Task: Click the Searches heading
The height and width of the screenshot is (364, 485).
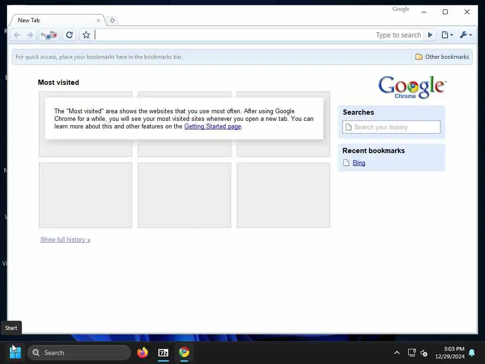Action: [x=358, y=112]
